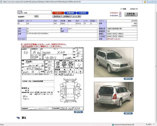Click the Internet zone globe icon

[x=113, y=125]
